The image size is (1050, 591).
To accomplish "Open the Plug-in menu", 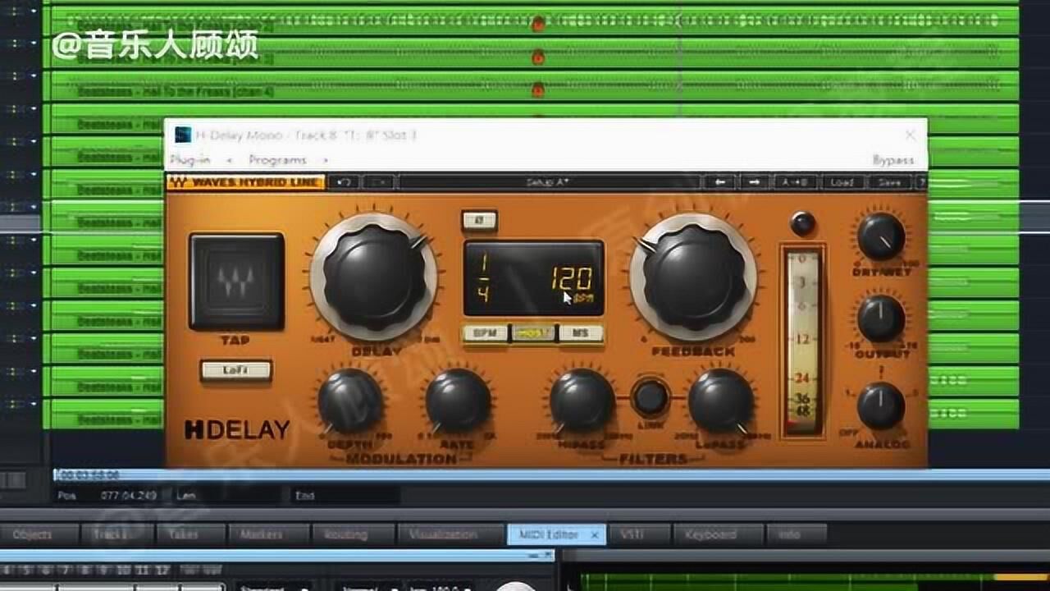I will pyautogui.click(x=189, y=160).
